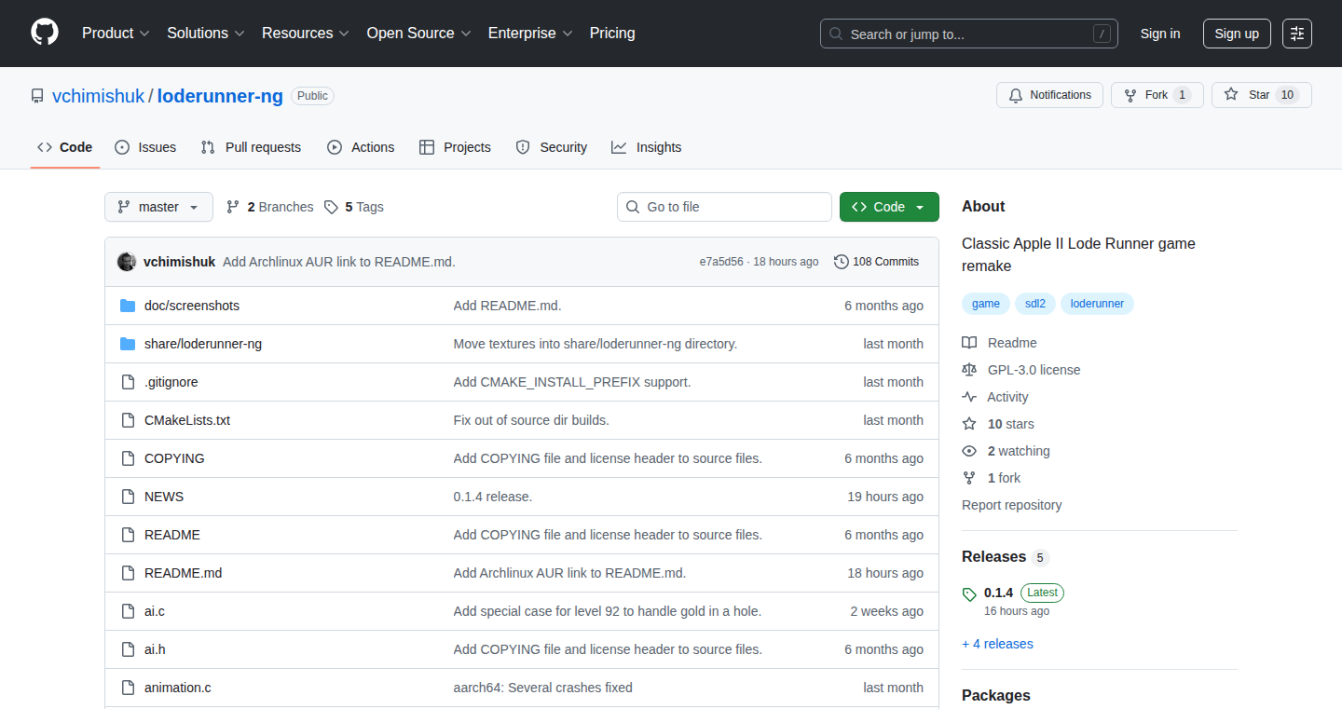
Task: Switch to the Issues tab
Action: [x=145, y=147]
